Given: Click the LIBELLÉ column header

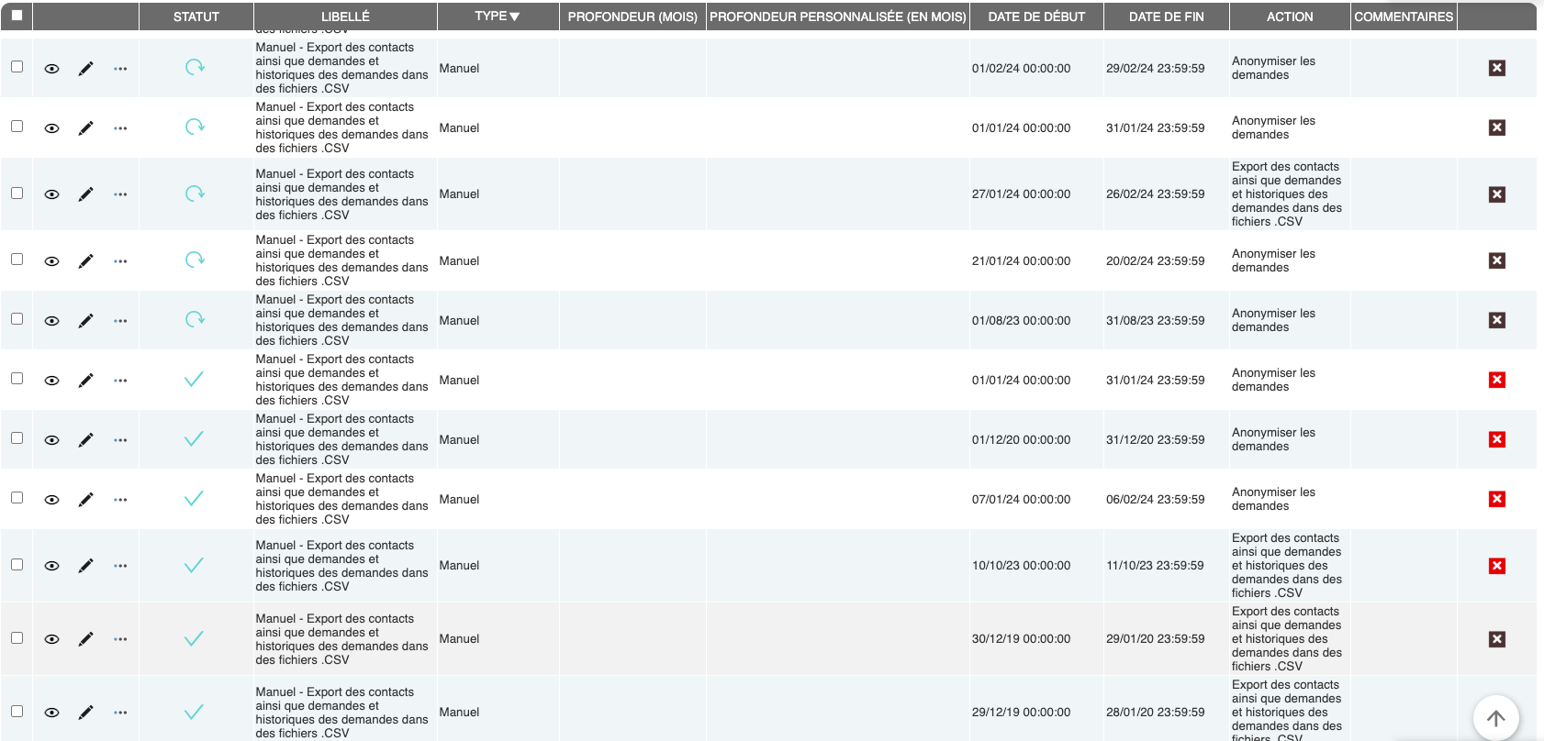Looking at the screenshot, I should [x=345, y=17].
